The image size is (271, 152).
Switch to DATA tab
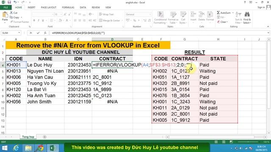tap(83, 8)
